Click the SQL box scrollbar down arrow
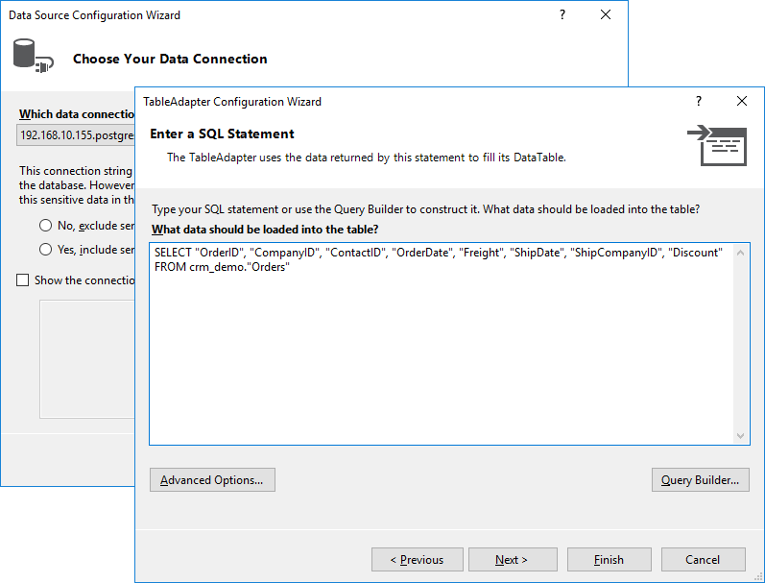 pyautogui.click(x=741, y=436)
